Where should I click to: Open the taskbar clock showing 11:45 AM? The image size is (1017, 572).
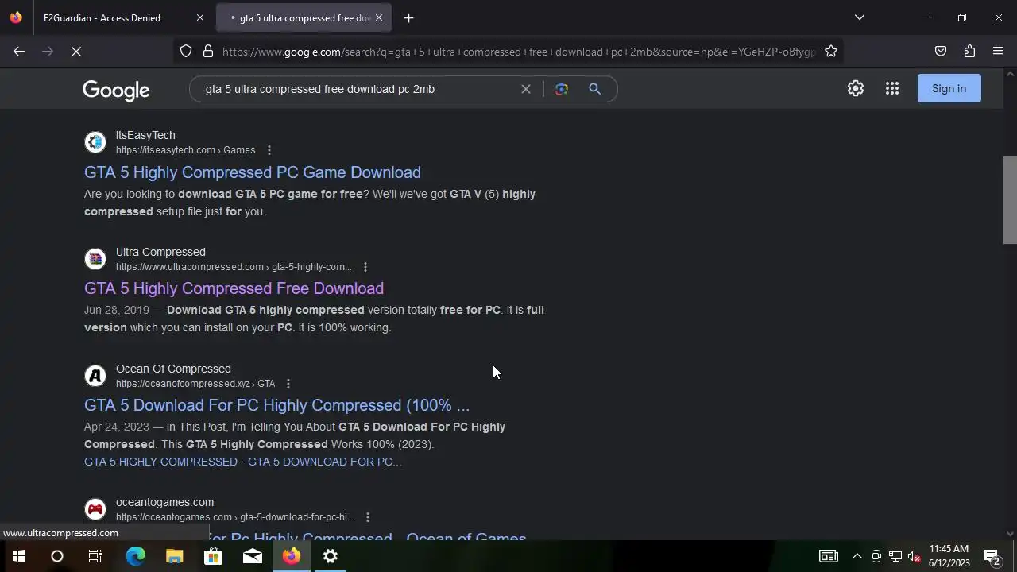pos(949,556)
